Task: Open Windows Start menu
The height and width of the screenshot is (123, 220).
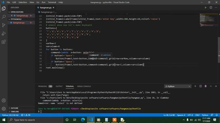Action: 4,120
